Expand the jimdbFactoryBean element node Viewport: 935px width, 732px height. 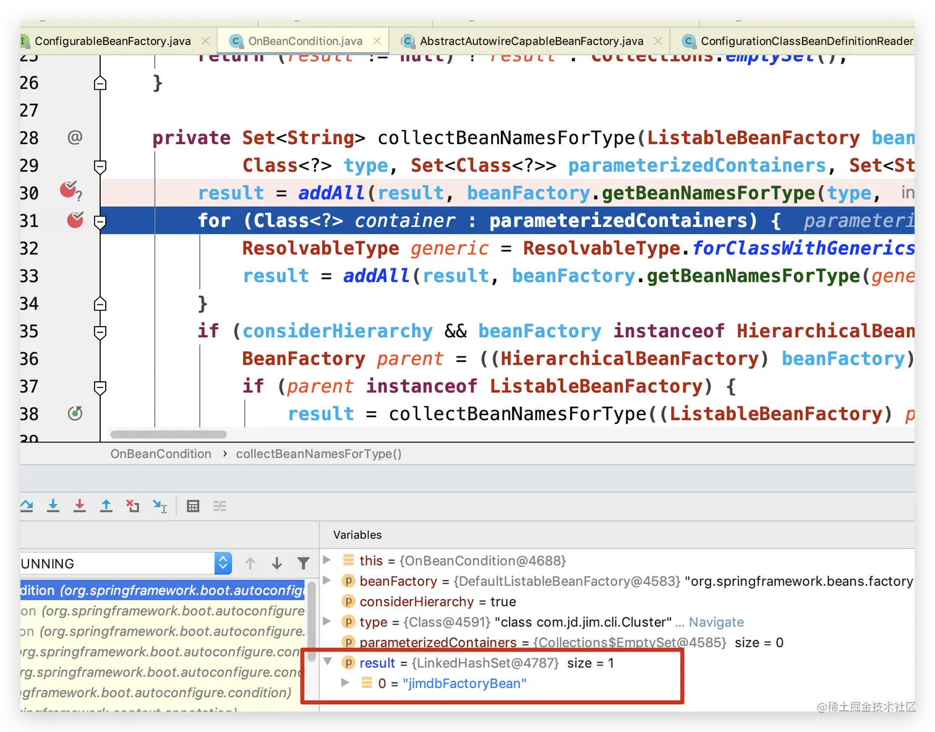pos(345,682)
